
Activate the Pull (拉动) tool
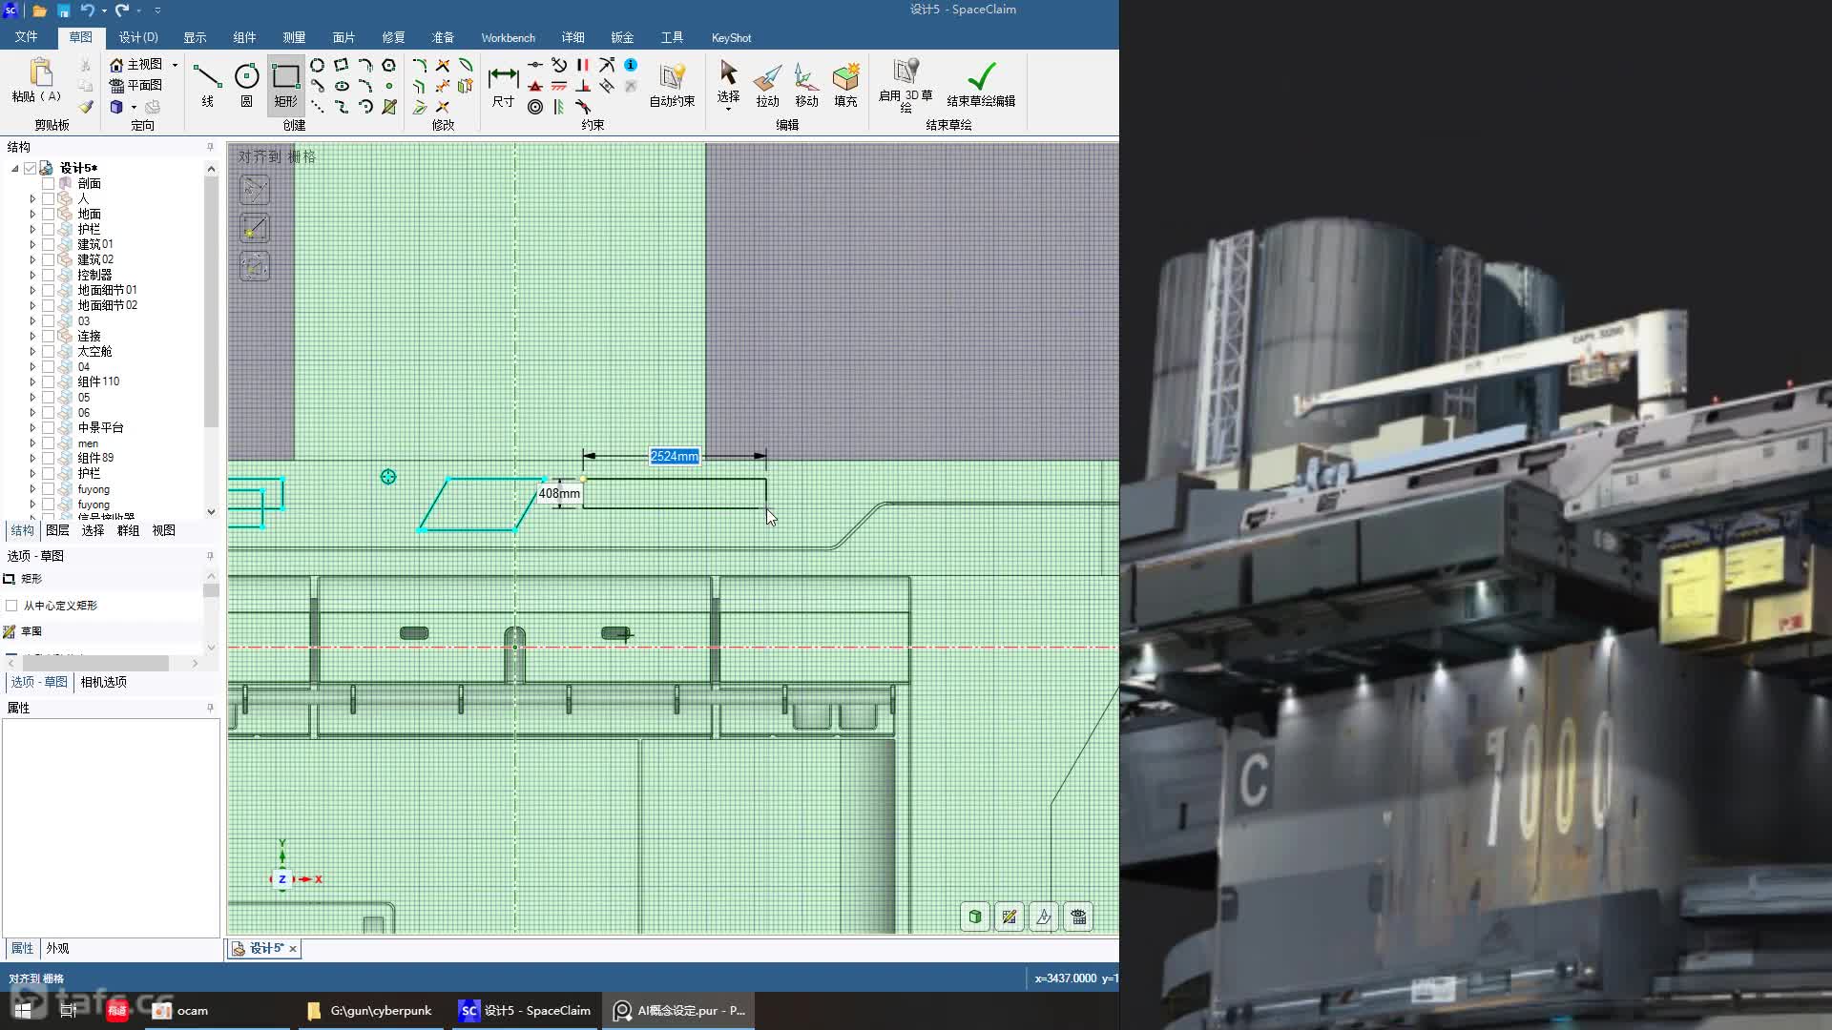[x=767, y=85]
